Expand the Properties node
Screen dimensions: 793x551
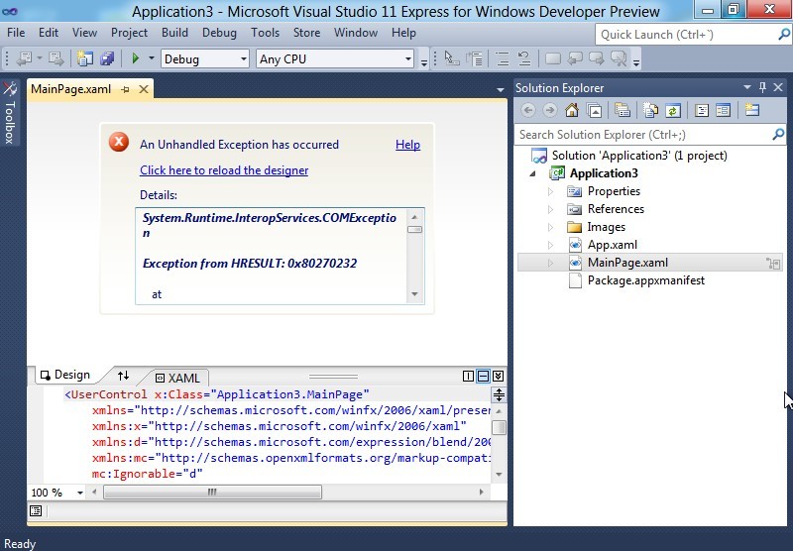[550, 191]
